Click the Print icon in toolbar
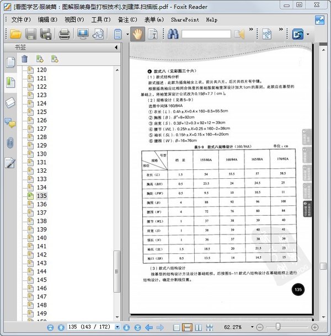Screen dimensions: 331x336 64,34
